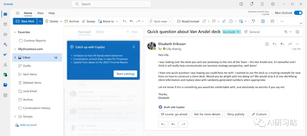Viewport: 307px width, 136px height.
Task: Select the Focused inbox tab
Action: tap(84, 32)
